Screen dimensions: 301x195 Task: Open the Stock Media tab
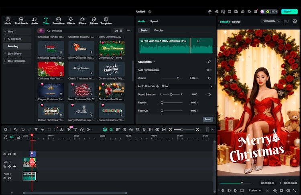point(21,21)
